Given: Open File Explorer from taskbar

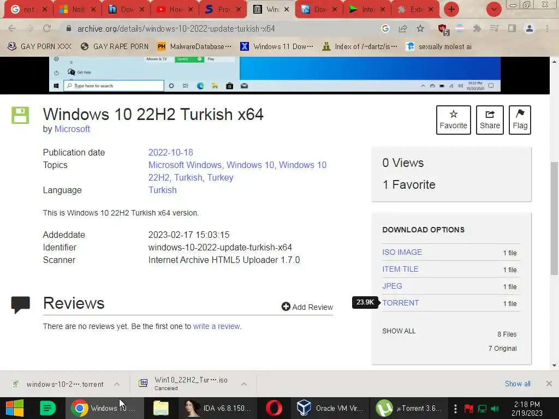Looking at the screenshot, I should [161, 408].
